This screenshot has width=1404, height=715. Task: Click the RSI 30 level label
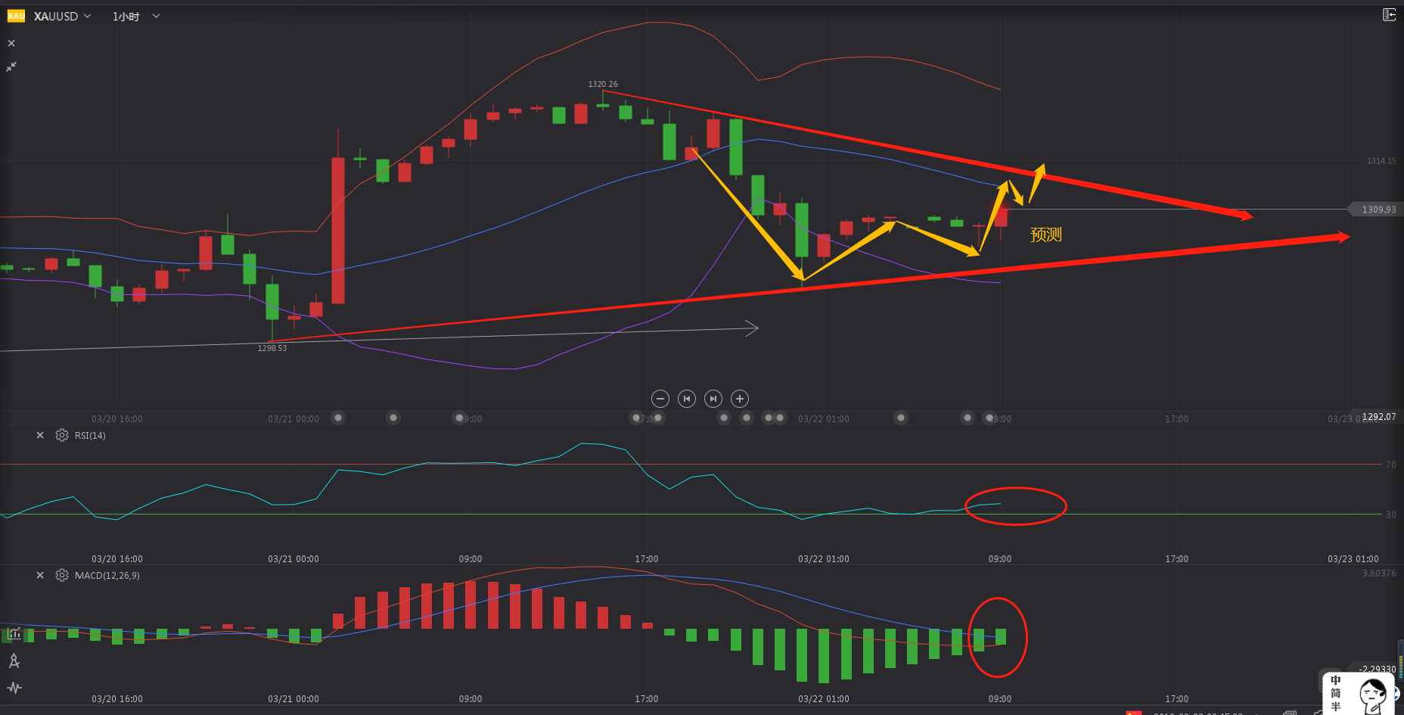1390,514
